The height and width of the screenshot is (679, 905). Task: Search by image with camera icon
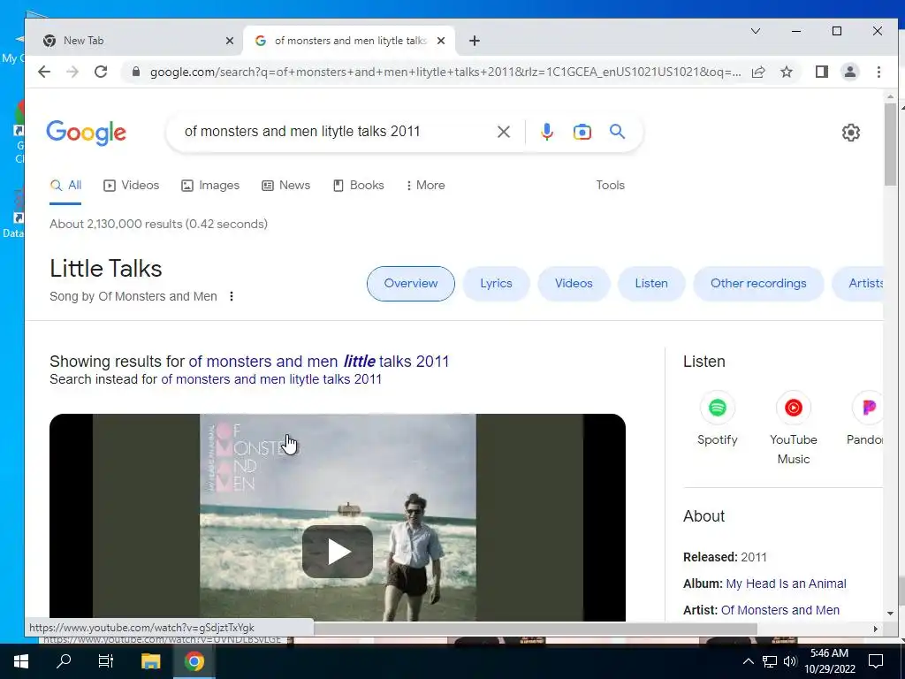click(x=582, y=132)
